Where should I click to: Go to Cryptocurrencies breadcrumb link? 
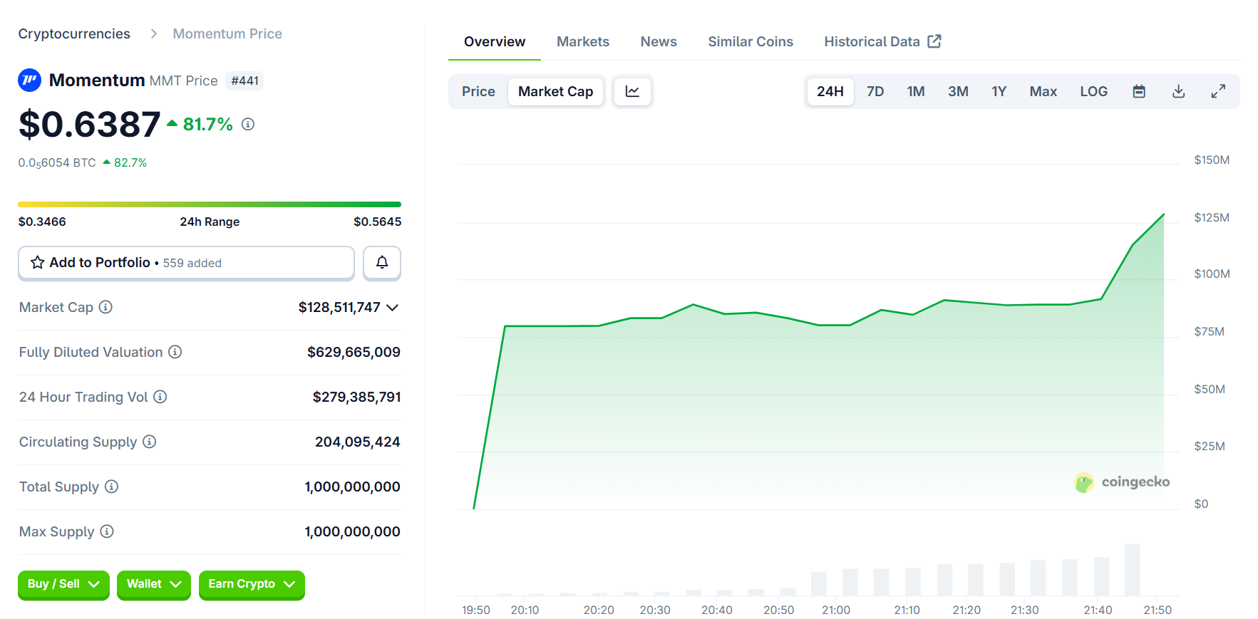click(74, 33)
